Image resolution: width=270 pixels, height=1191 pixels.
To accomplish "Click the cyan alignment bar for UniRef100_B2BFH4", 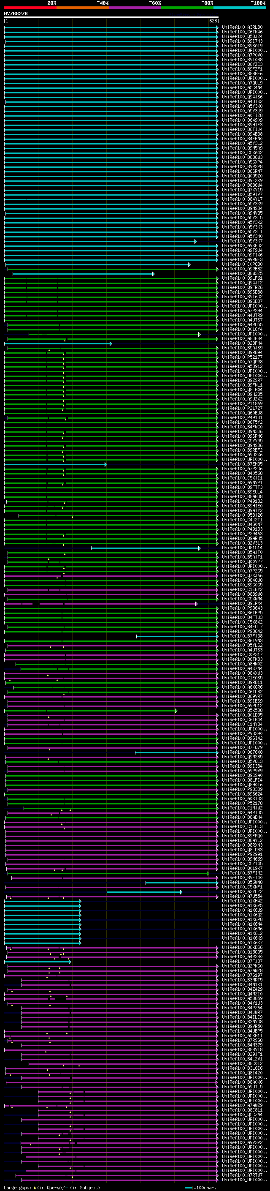I will (x=58, y=343).
